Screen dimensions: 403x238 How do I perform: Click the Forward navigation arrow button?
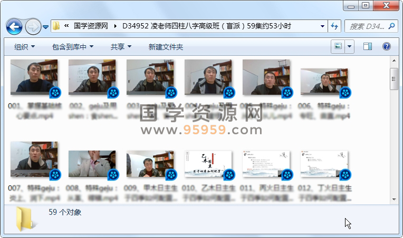click(32, 26)
